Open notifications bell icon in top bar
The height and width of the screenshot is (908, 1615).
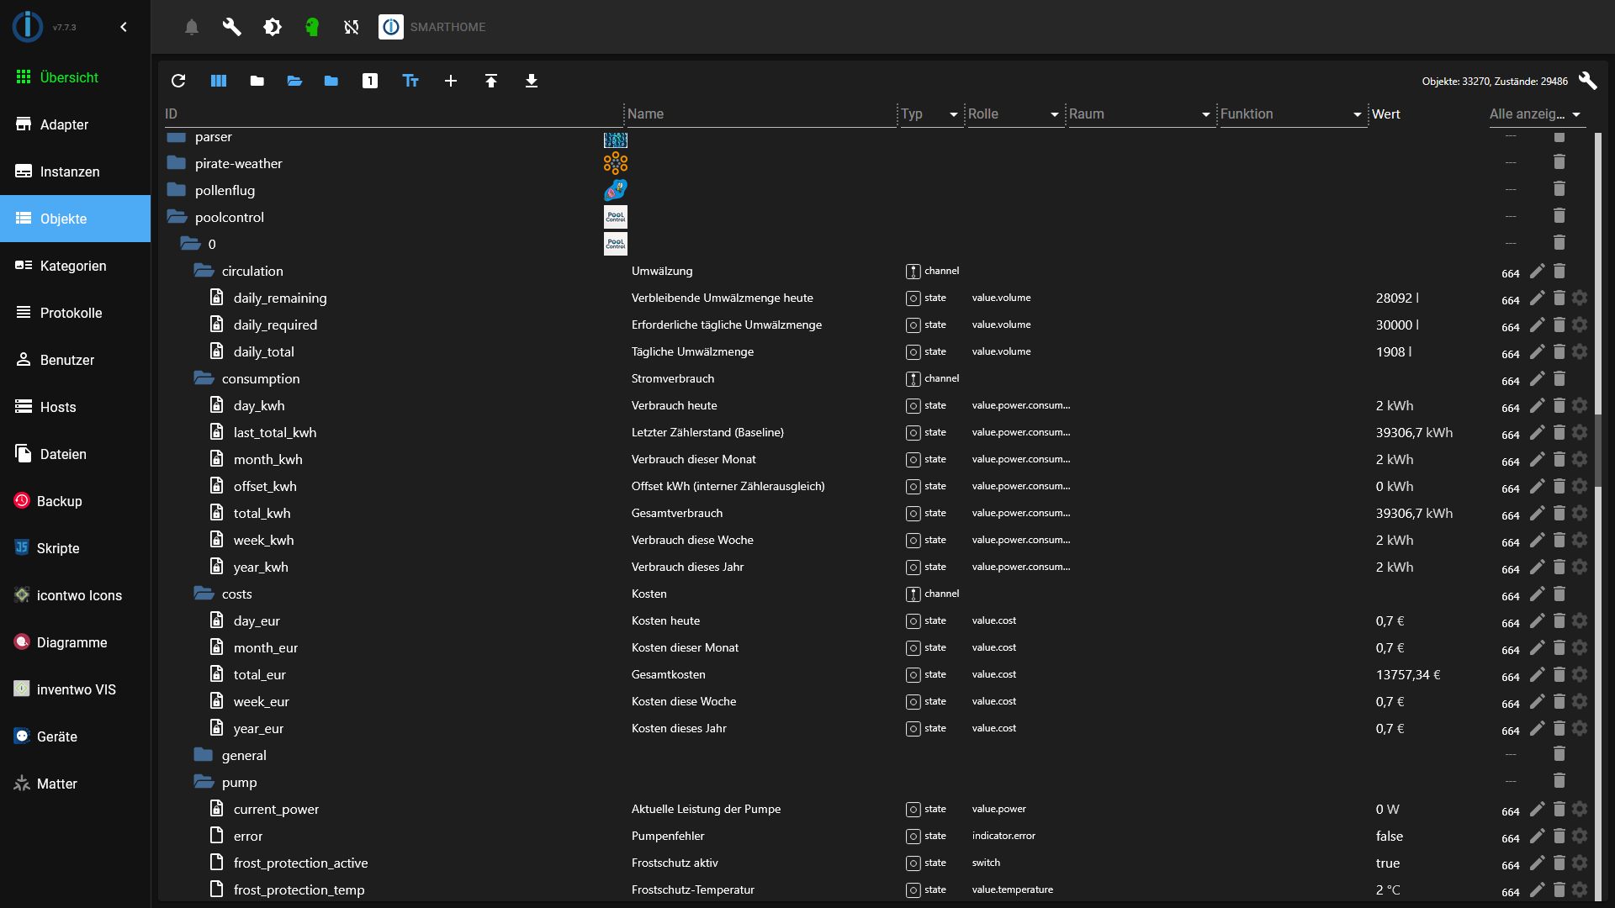(192, 27)
